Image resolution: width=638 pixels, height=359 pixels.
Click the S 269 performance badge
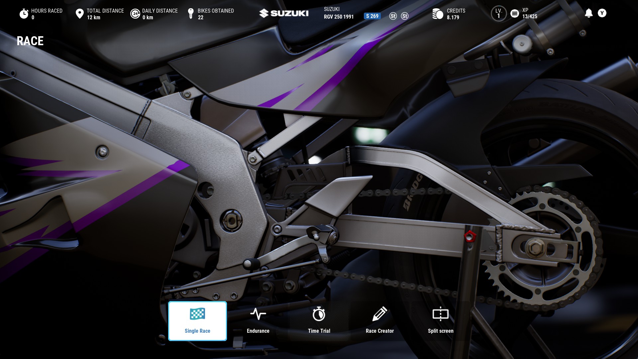372,16
